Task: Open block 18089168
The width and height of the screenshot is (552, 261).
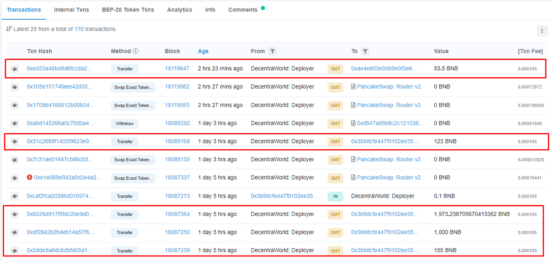Action: [177, 141]
